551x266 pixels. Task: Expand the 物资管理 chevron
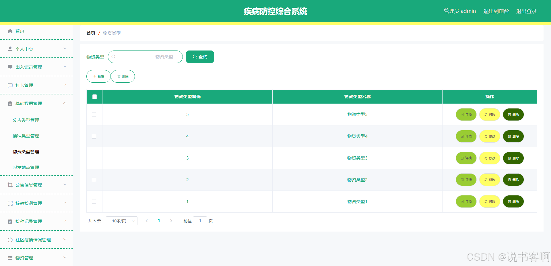pos(65,257)
